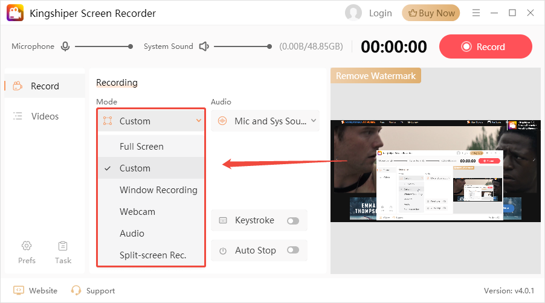Click the 00:00:00 timer display
The height and width of the screenshot is (303, 545).
click(393, 46)
